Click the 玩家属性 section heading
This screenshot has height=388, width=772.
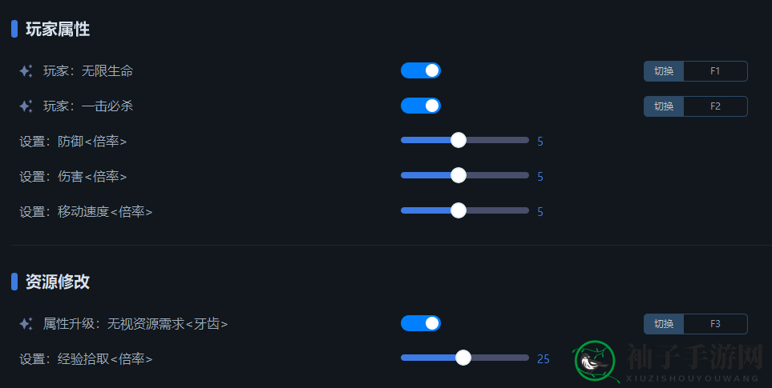58,29
